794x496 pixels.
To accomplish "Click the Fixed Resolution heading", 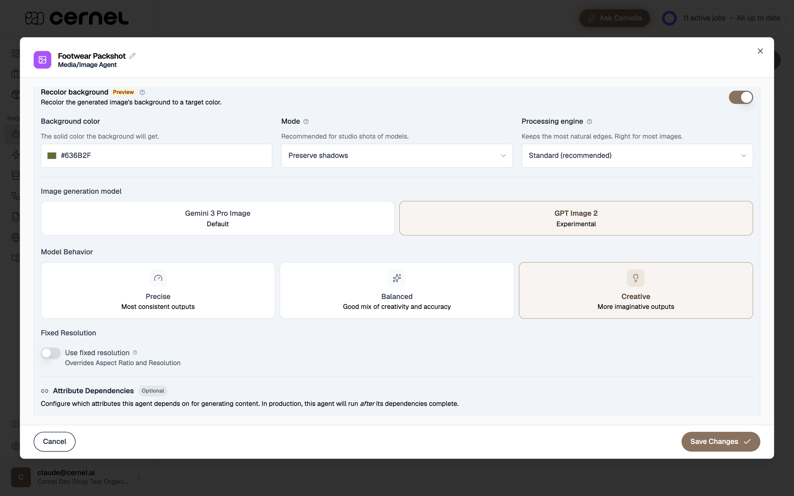I will coord(68,333).
